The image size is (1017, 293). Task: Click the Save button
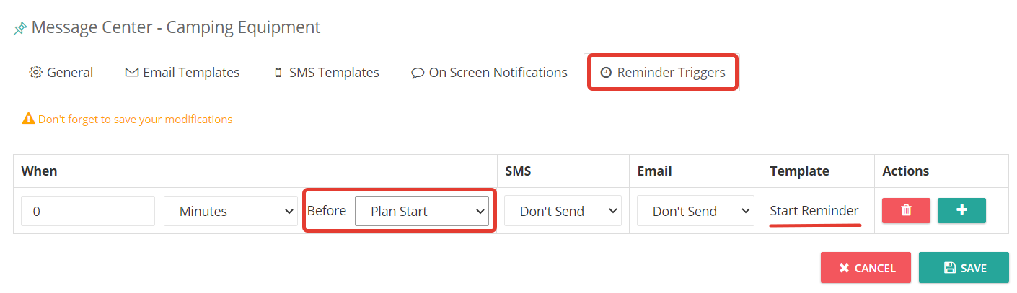964,268
